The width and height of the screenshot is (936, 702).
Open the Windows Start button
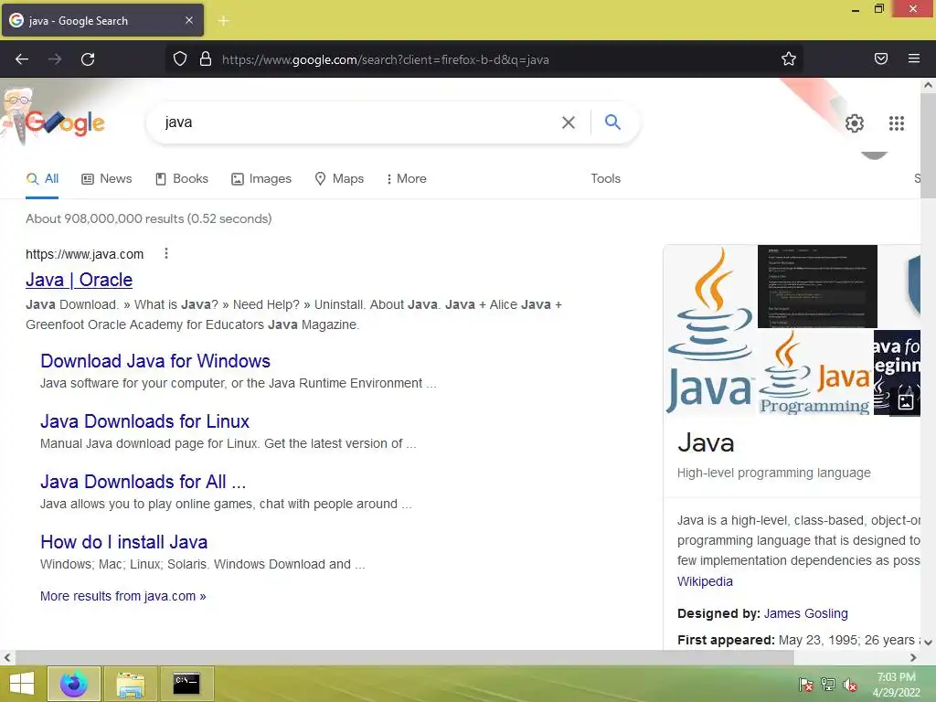click(22, 684)
